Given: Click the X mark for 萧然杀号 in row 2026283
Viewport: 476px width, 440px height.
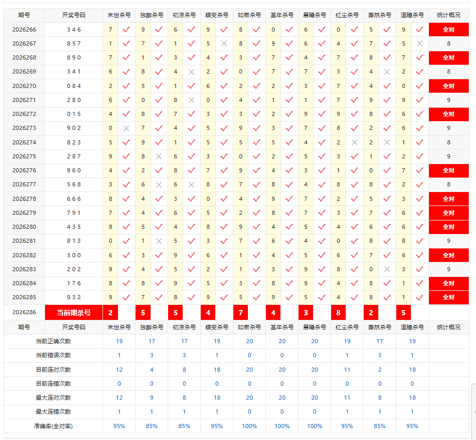Looking at the screenshot, I should click(x=387, y=269).
